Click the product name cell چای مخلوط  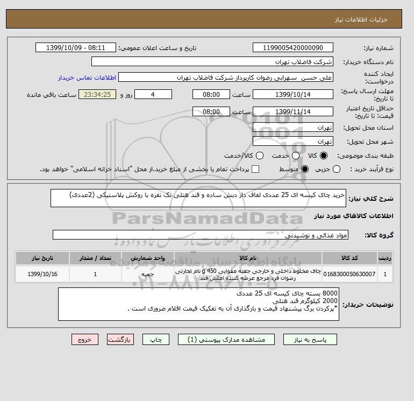click(x=248, y=274)
